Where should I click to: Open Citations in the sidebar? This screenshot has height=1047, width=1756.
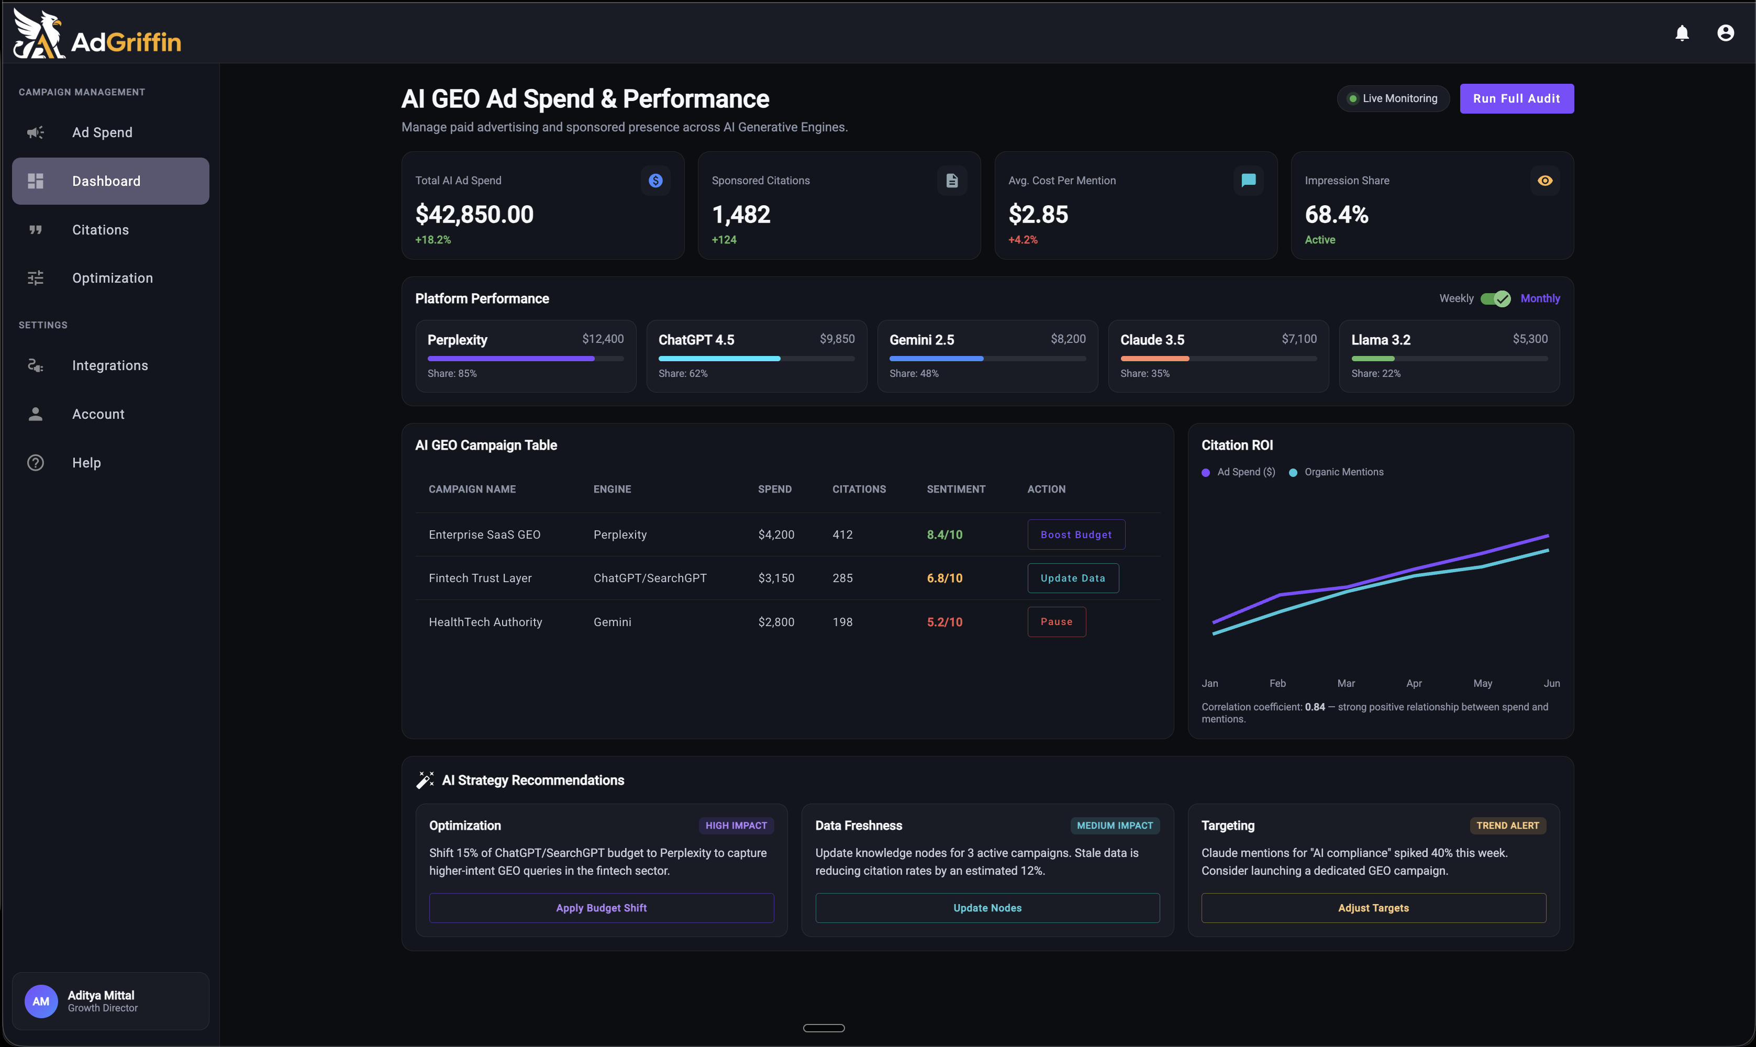(x=111, y=230)
